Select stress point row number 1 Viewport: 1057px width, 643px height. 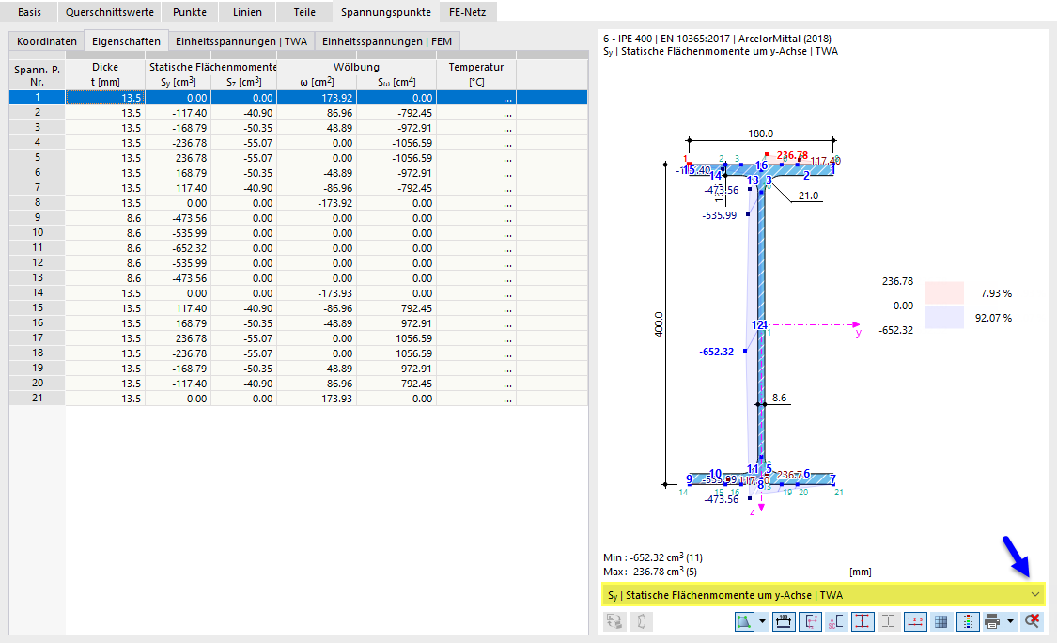pos(37,97)
